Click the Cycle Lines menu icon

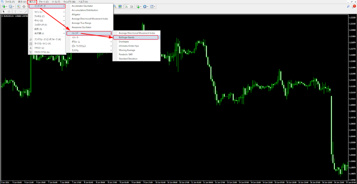pos(31,44)
